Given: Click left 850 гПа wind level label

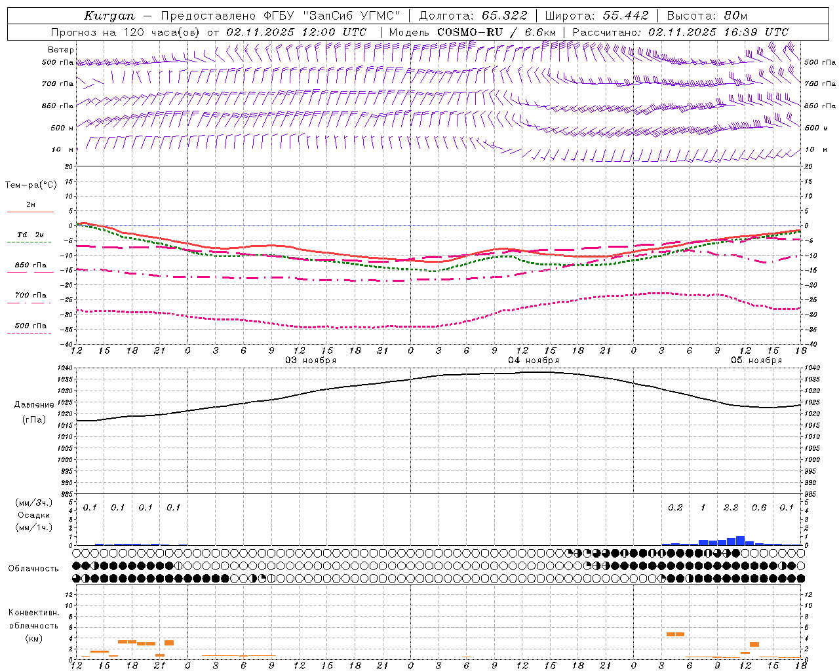Looking at the screenshot, I should (x=58, y=105).
